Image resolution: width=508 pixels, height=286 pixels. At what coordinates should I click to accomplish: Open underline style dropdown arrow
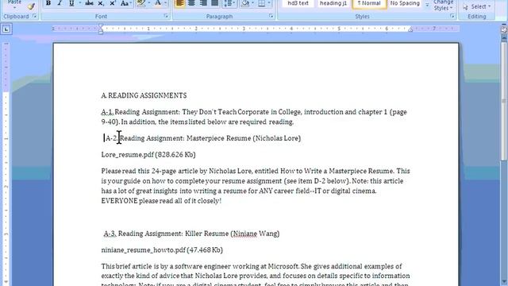(x=80, y=3)
